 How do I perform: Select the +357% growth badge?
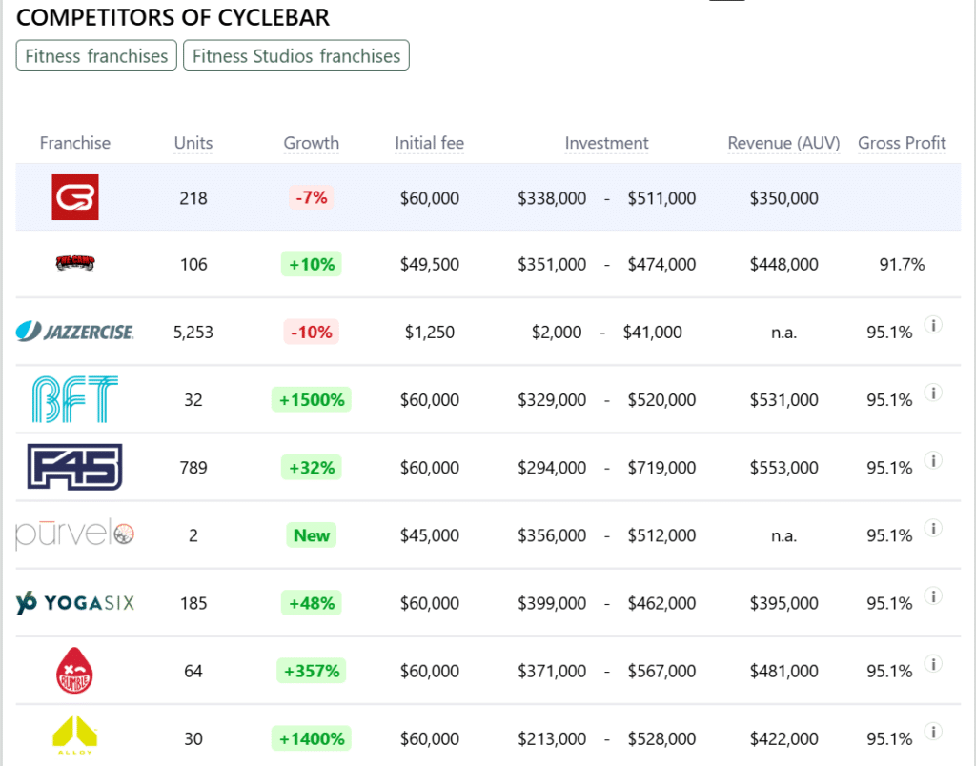pos(312,671)
